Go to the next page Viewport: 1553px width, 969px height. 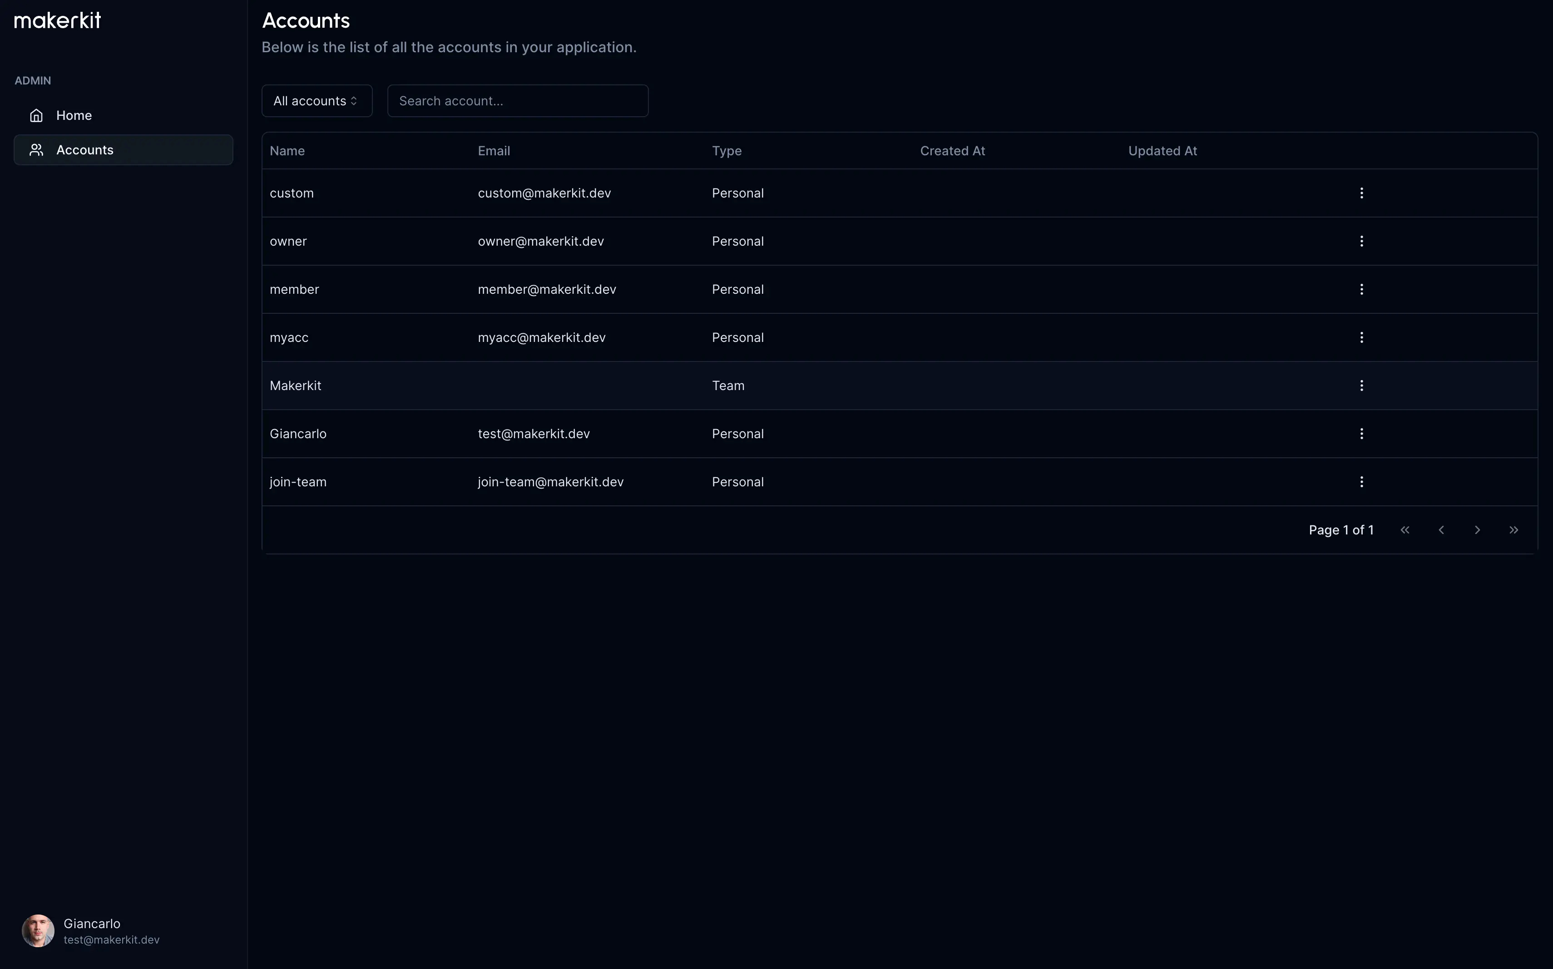pos(1477,530)
